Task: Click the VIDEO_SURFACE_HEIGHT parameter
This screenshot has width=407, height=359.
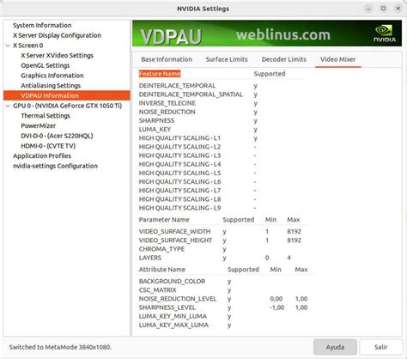Action: coord(175,240)
